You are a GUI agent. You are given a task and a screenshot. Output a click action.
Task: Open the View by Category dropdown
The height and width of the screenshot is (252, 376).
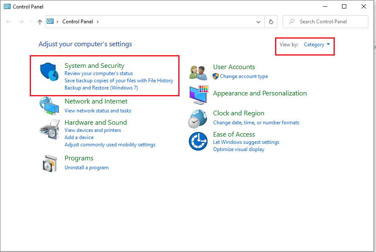(317, 45)
